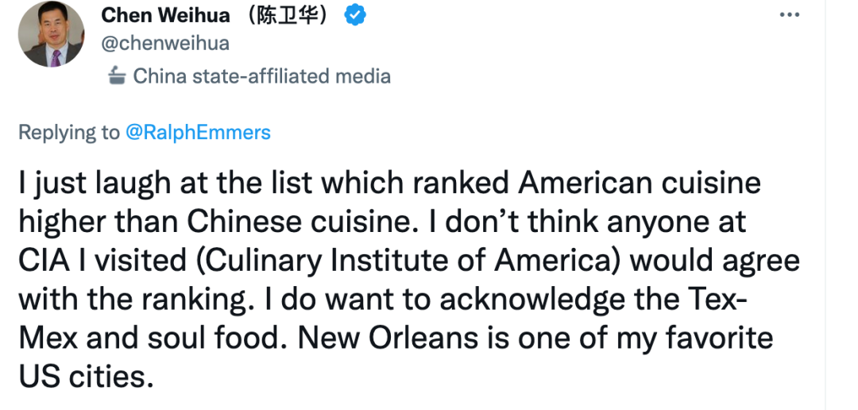The height and width of the screenshot is (410, 858).
Task: Click the word Tex- in the tweet
Action: pyautogui.click(x=715, y=300)
